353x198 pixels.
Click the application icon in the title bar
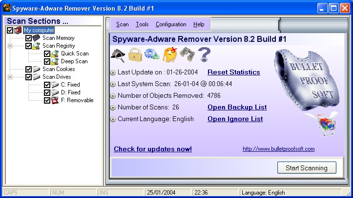point(7,8)
